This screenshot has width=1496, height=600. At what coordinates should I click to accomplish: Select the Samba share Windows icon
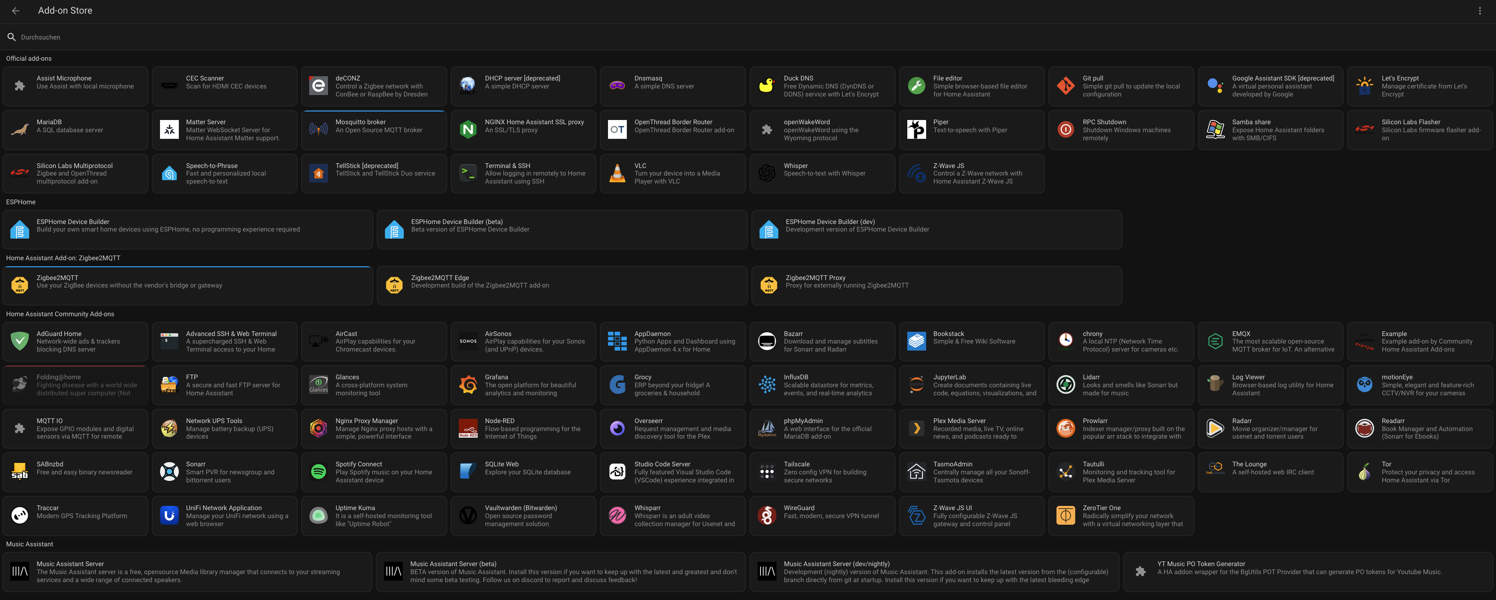pyautogui.click(x=1216, y=129)
